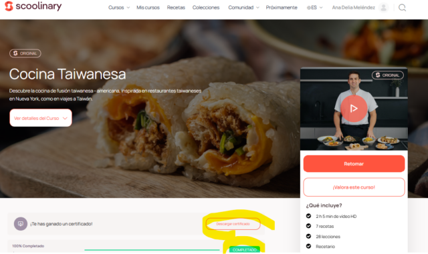428x254 pixels.
Task: Click the 100% Completado label
Action: point(28,246)
